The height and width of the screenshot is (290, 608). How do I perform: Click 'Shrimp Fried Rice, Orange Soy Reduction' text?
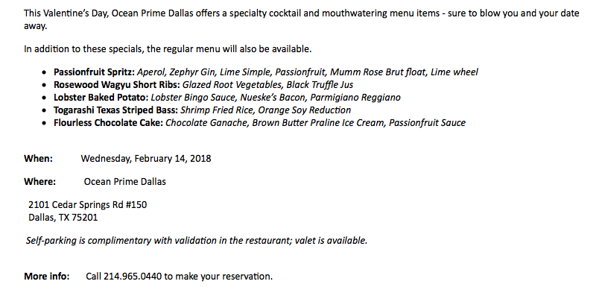265,110
